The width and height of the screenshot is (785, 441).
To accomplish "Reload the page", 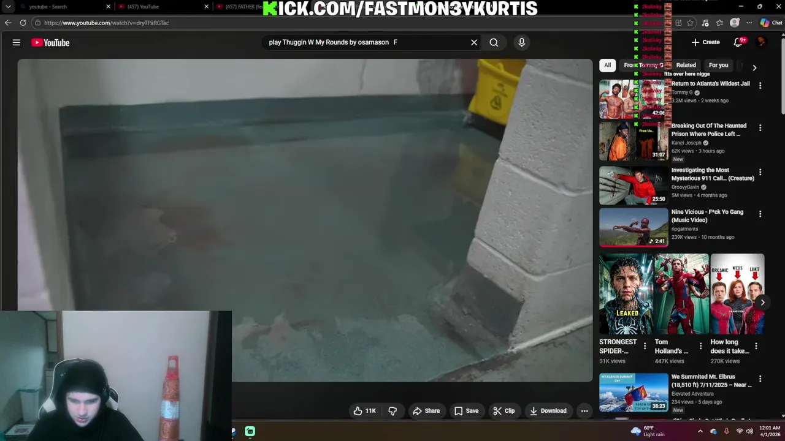I will tap(23, 23).
